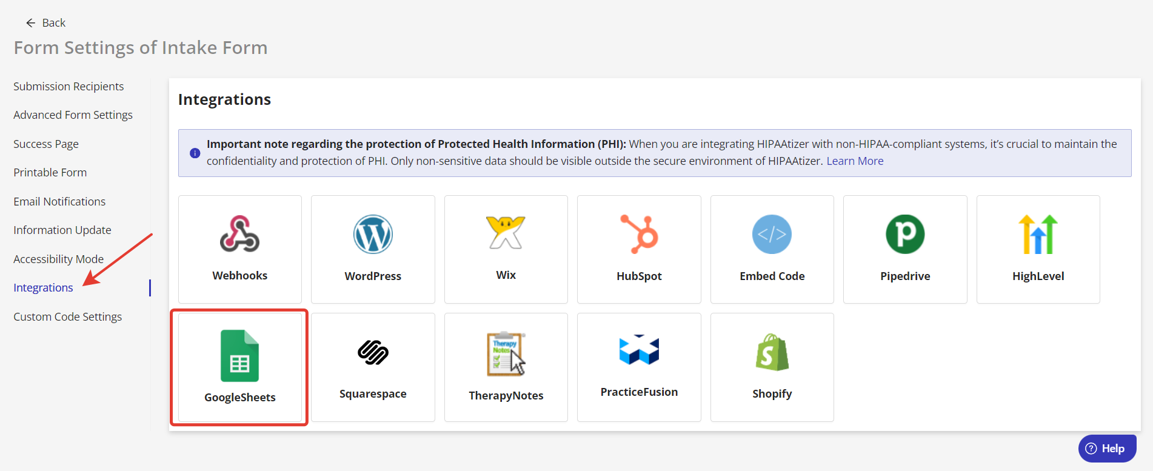Click the GoogleSheets integration tile

[239, 367]
